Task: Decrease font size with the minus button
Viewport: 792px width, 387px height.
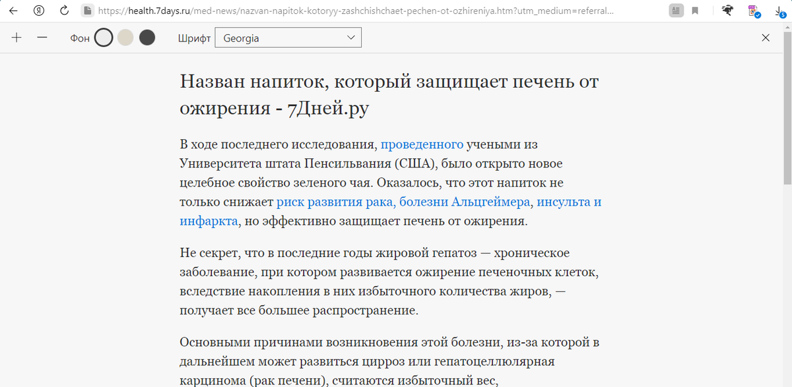Action: (42, 38)
